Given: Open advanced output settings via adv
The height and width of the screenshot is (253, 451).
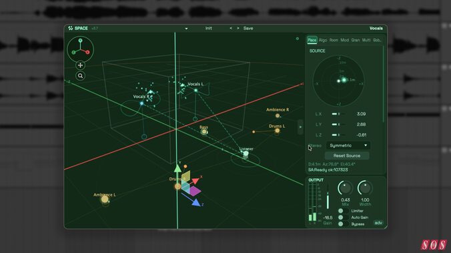Looking at the screenshot, I should point(378,223).
